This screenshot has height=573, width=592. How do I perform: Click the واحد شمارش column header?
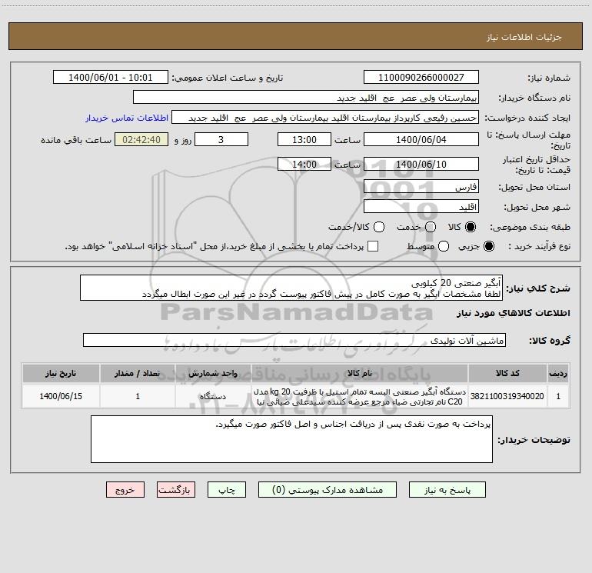(x=213, y=373)
